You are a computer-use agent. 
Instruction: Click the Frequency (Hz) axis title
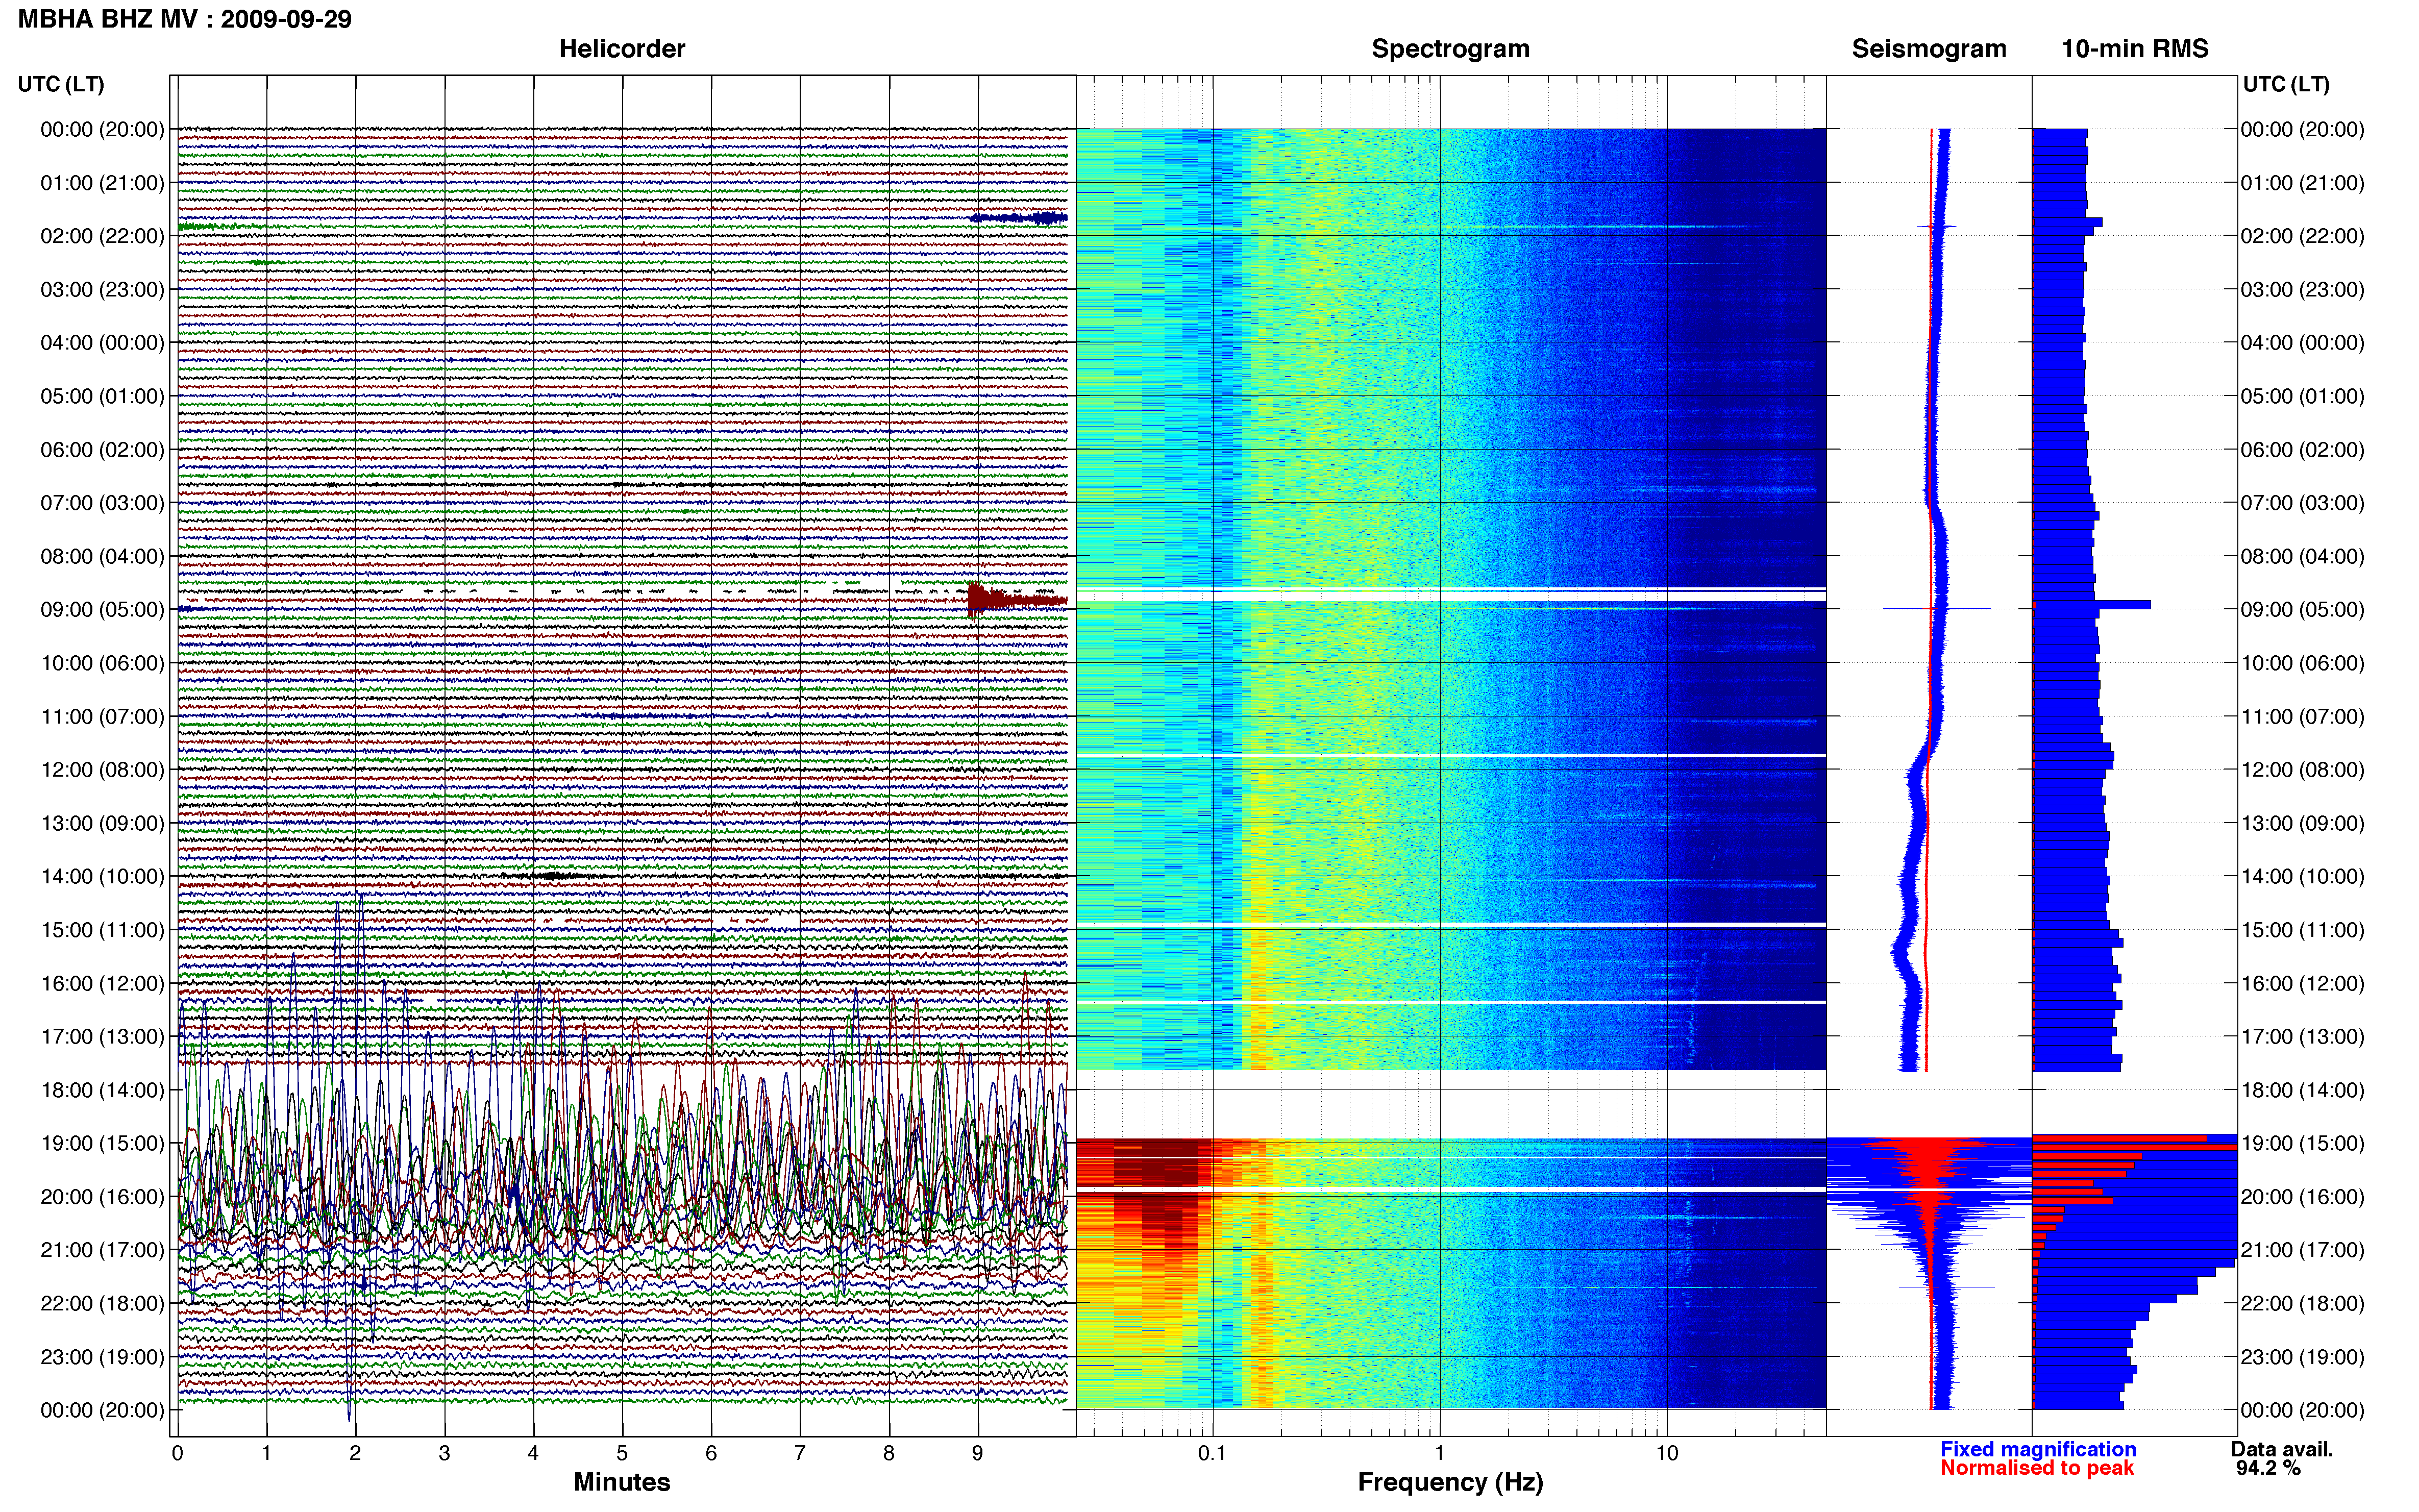pos(1450,1482)
